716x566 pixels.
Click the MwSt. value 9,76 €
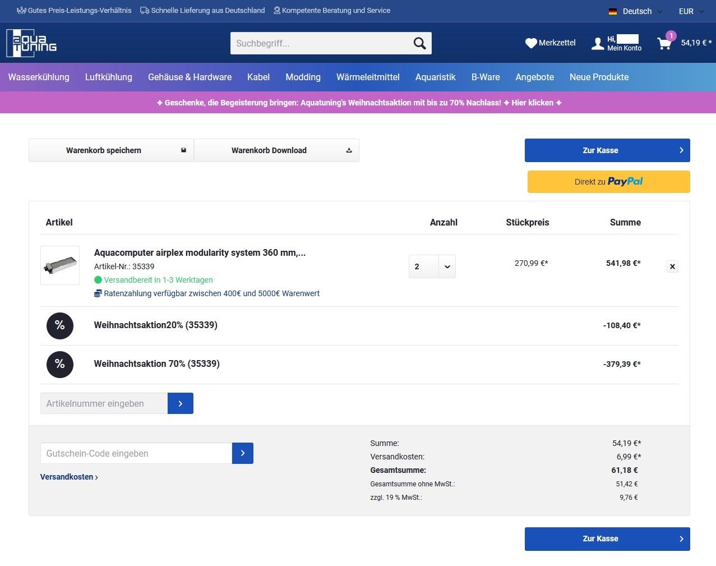(629, 498)
